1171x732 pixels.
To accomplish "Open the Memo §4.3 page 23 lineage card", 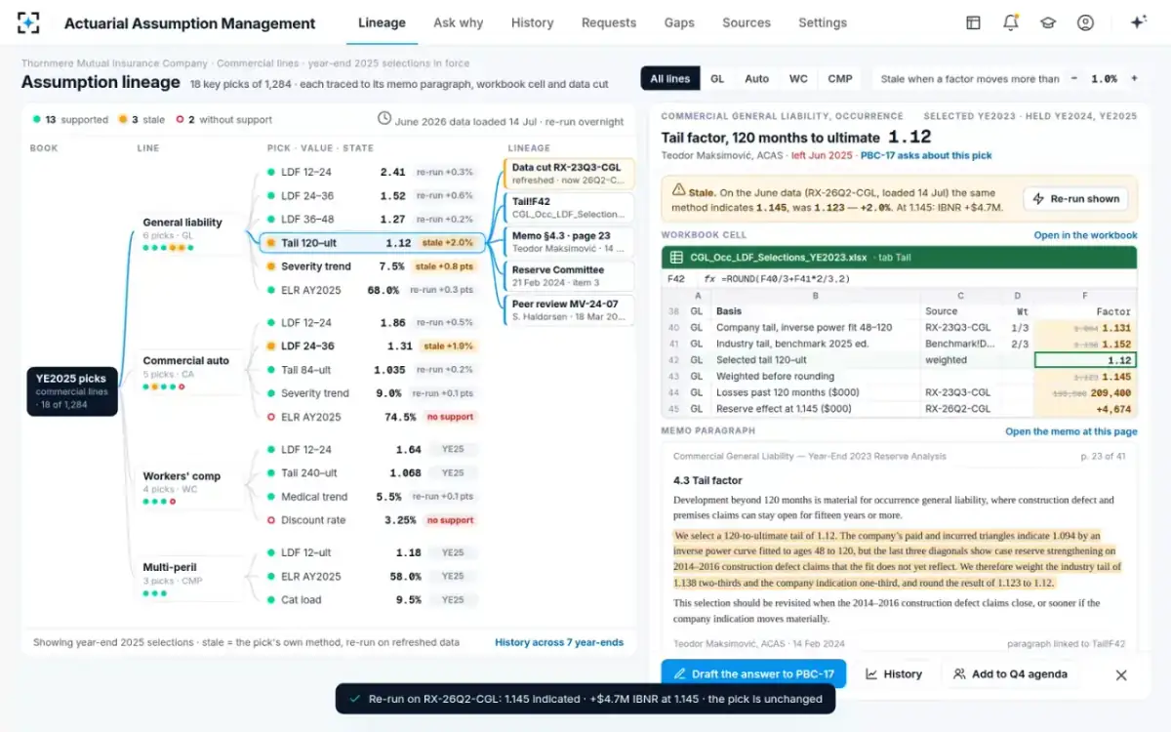I will tap(570, 242).
